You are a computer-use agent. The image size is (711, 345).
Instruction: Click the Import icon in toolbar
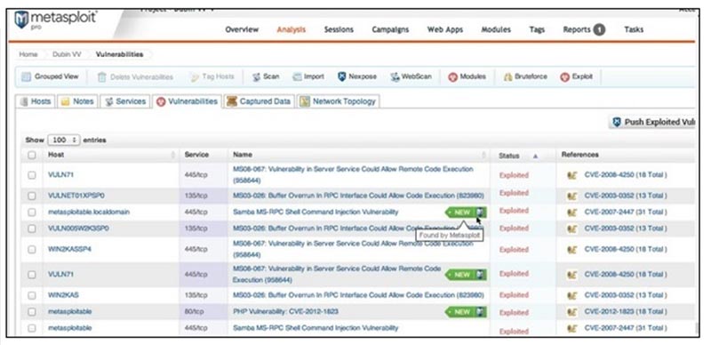tap(297, 76)
